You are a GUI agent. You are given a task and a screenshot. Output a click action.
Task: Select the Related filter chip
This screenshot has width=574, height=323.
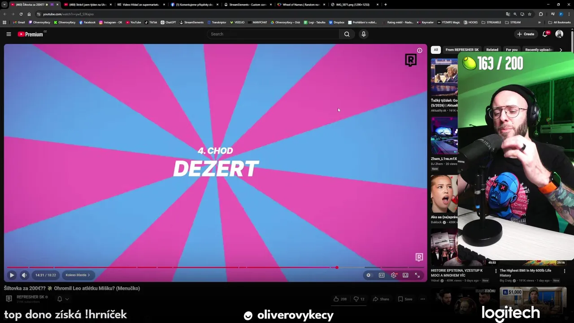[492, 50]
